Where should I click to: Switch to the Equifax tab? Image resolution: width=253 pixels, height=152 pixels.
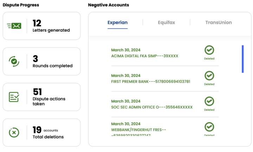click(166, 22)
